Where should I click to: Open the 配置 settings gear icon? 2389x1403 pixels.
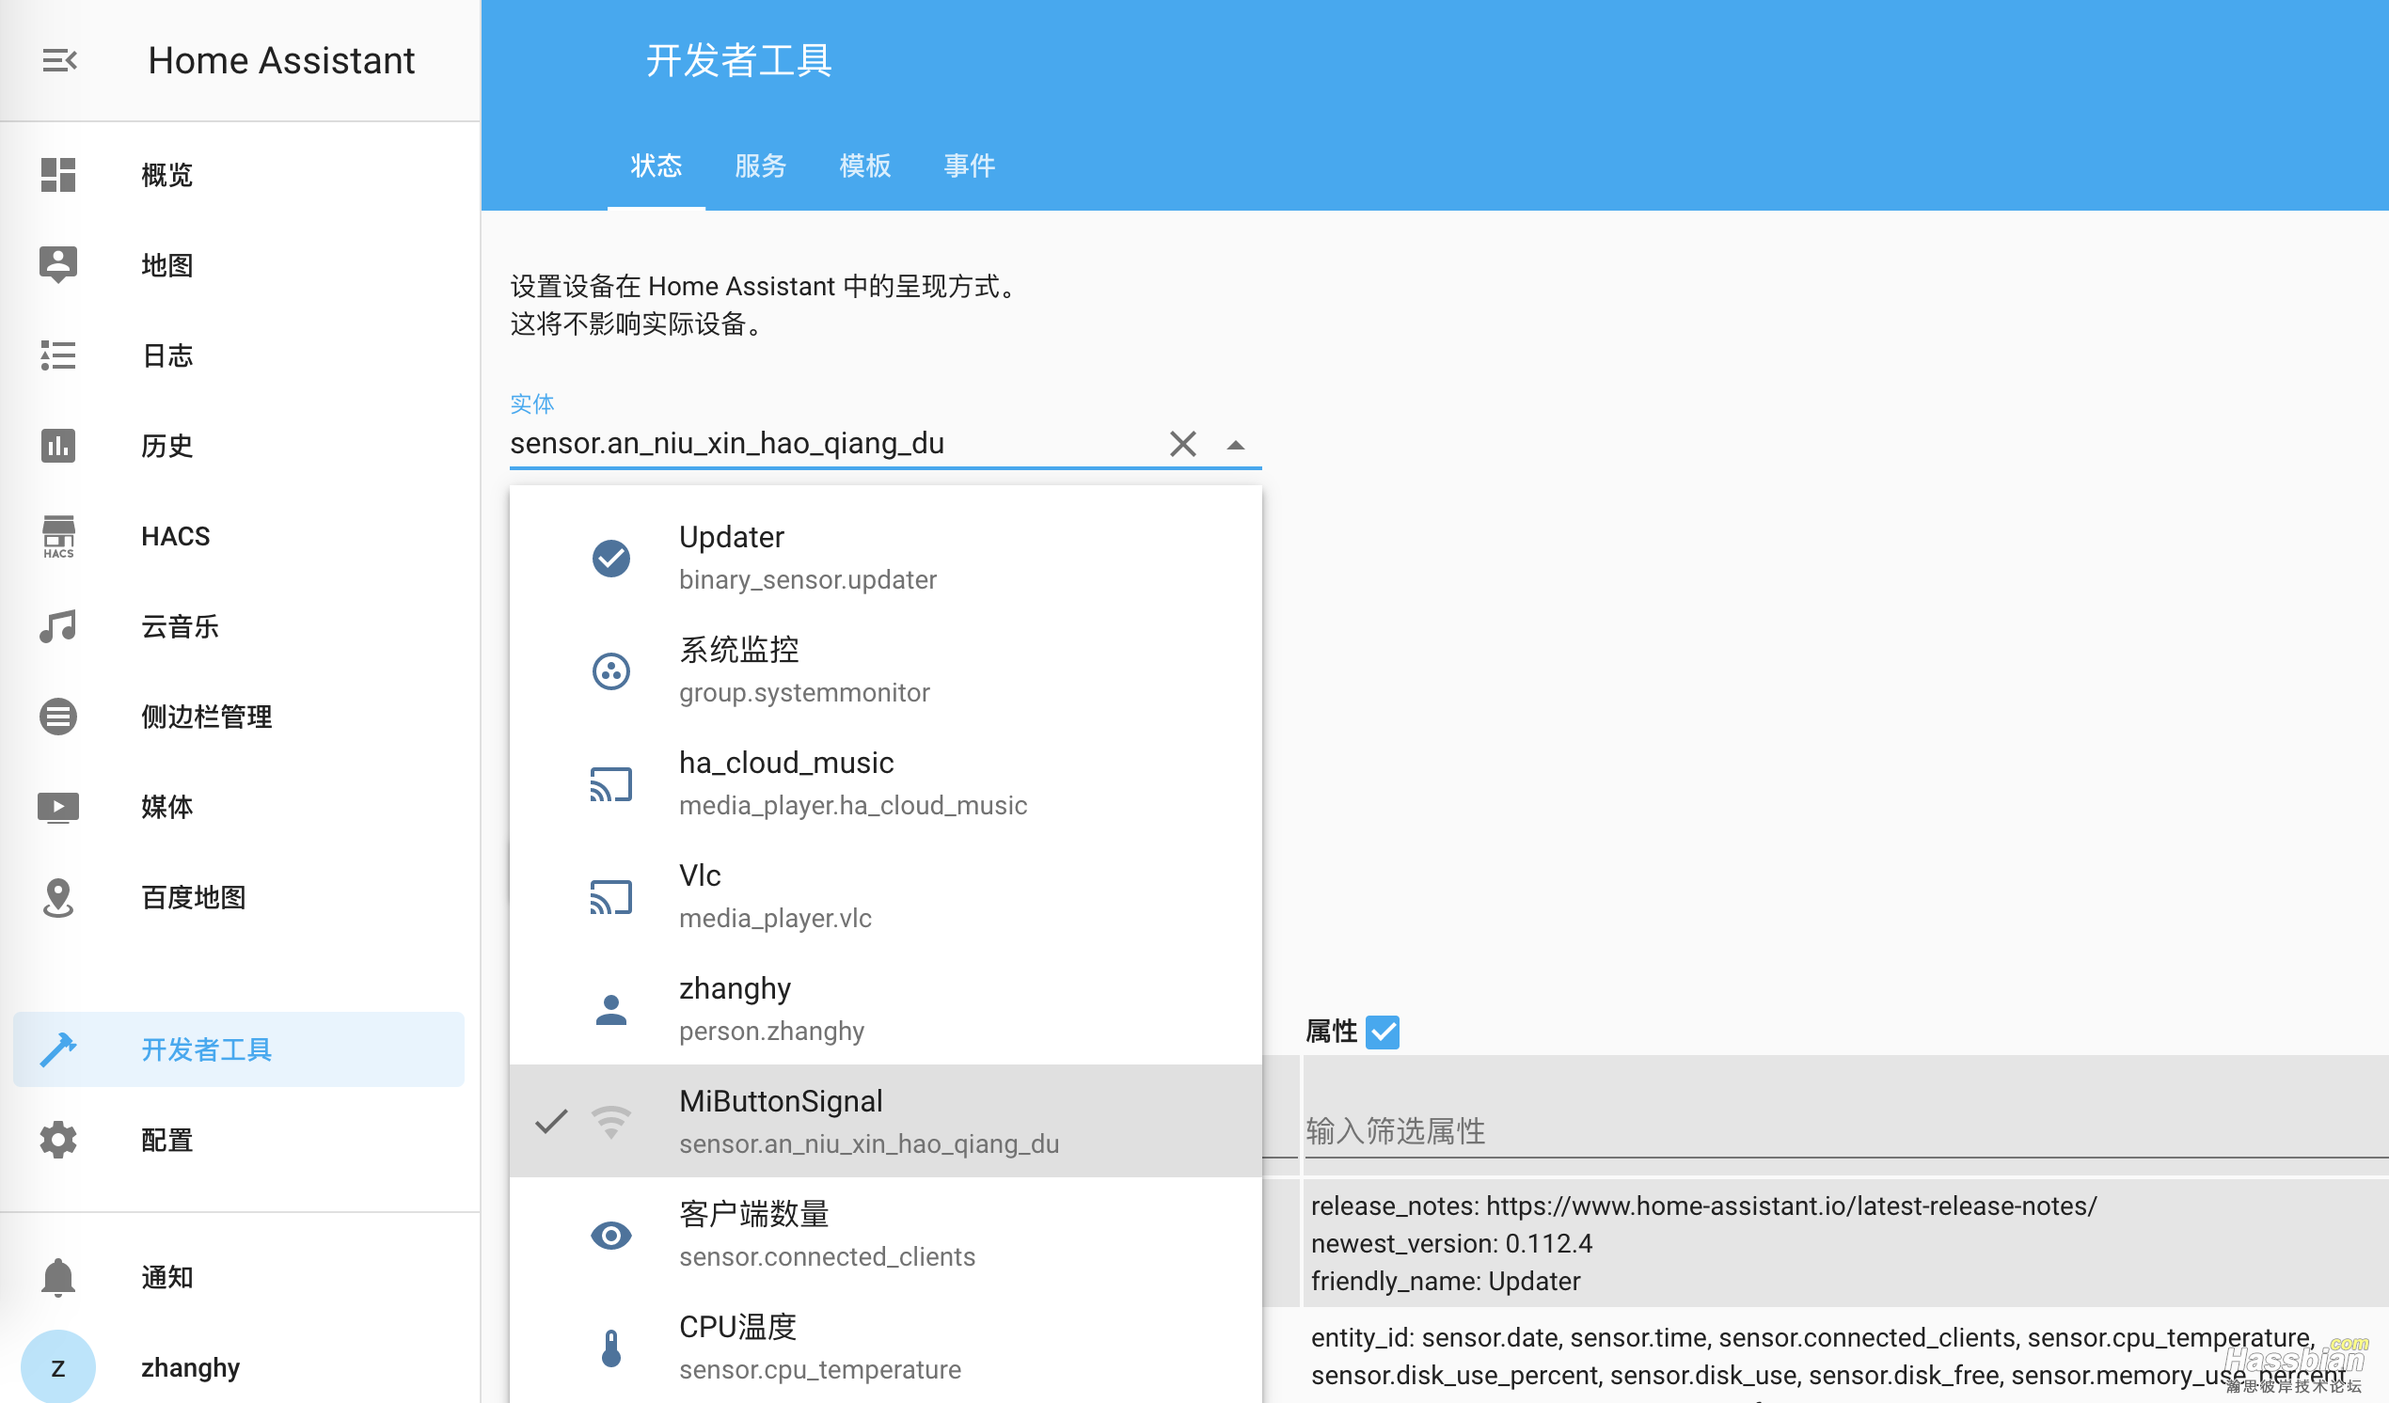(x=57, y=1140)
